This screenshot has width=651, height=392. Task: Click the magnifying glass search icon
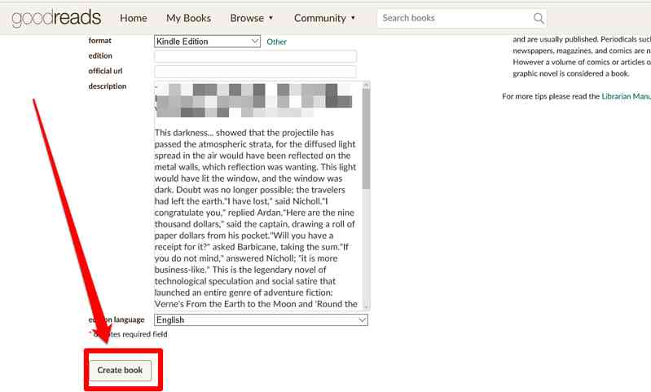click(x=539, y=18)
